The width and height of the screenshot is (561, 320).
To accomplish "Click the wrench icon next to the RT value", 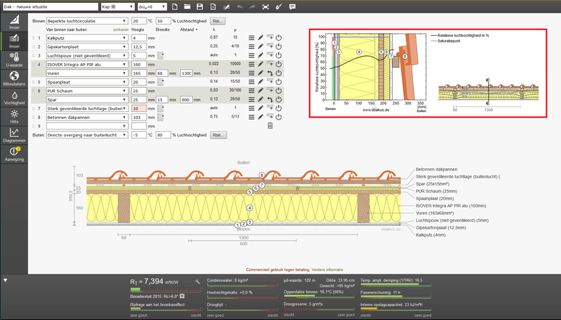I will (x=197, y=281).
